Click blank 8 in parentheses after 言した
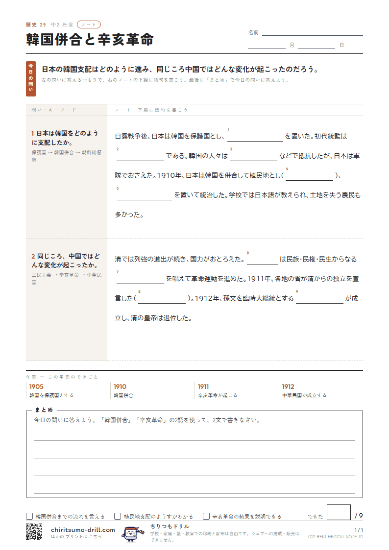The width and height of the screenshot is (389, 550). point(162,299)
